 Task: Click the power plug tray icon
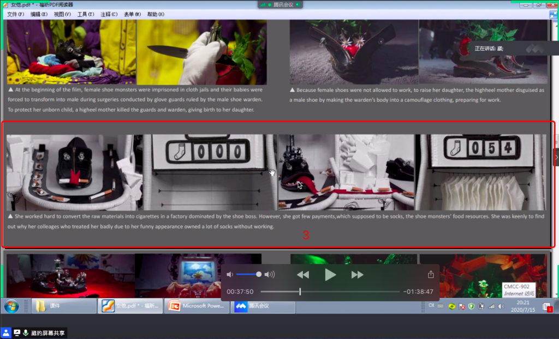481,306
